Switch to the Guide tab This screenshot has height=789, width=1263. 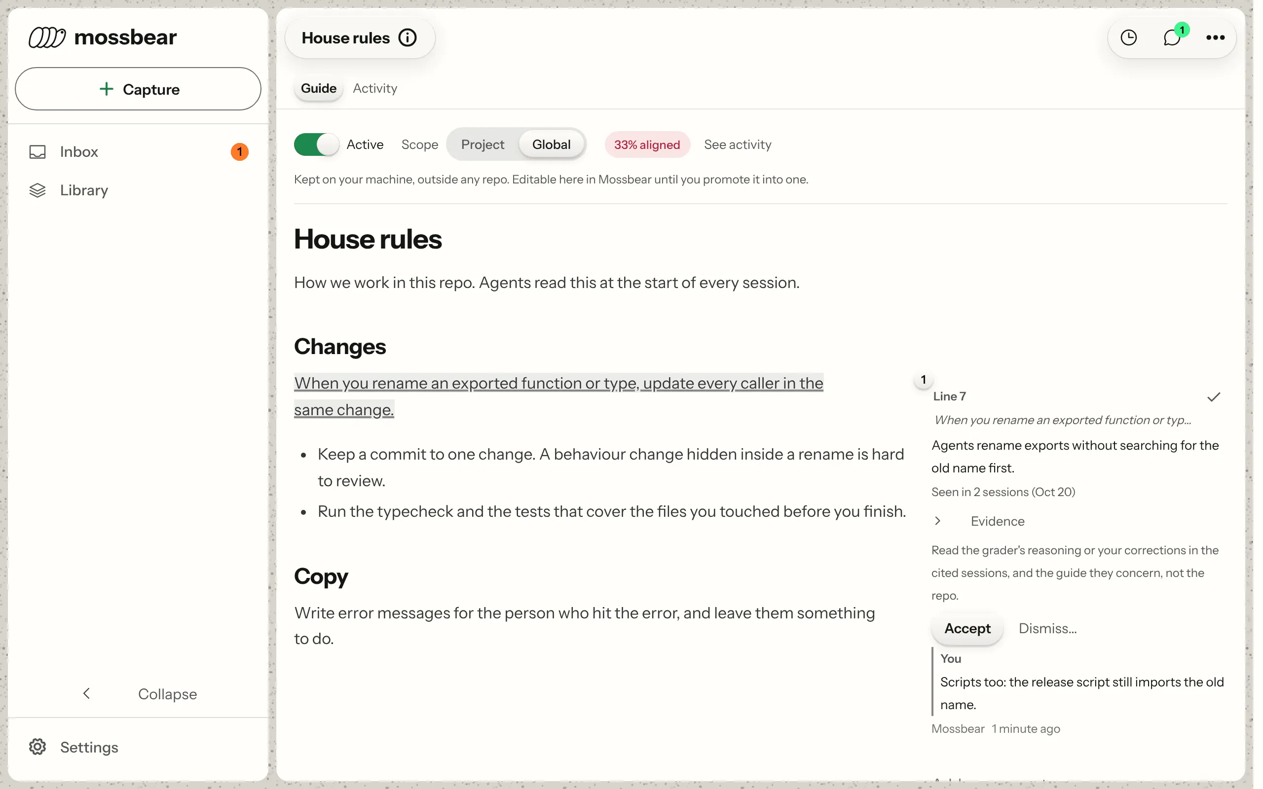[318, 88]
